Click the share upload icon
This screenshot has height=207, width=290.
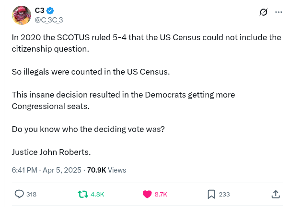[276, 194]
